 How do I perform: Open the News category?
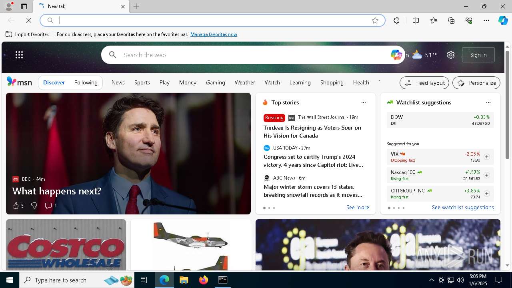pyautogui.click(x=118, y=82)
